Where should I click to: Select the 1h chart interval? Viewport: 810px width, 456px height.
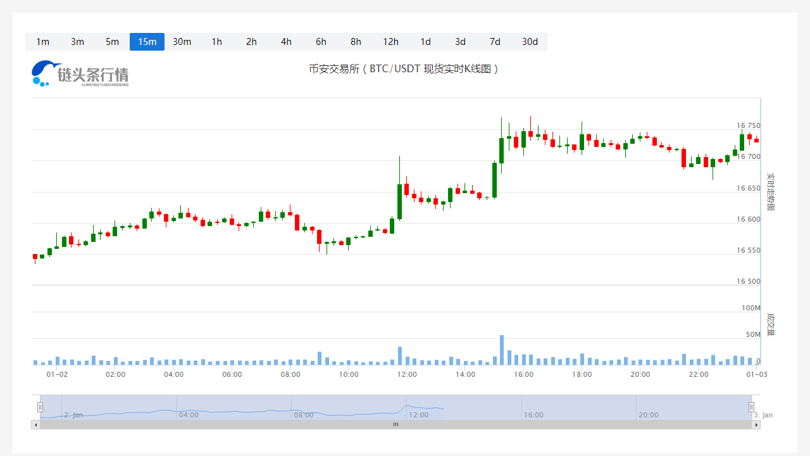pos(216,42)
